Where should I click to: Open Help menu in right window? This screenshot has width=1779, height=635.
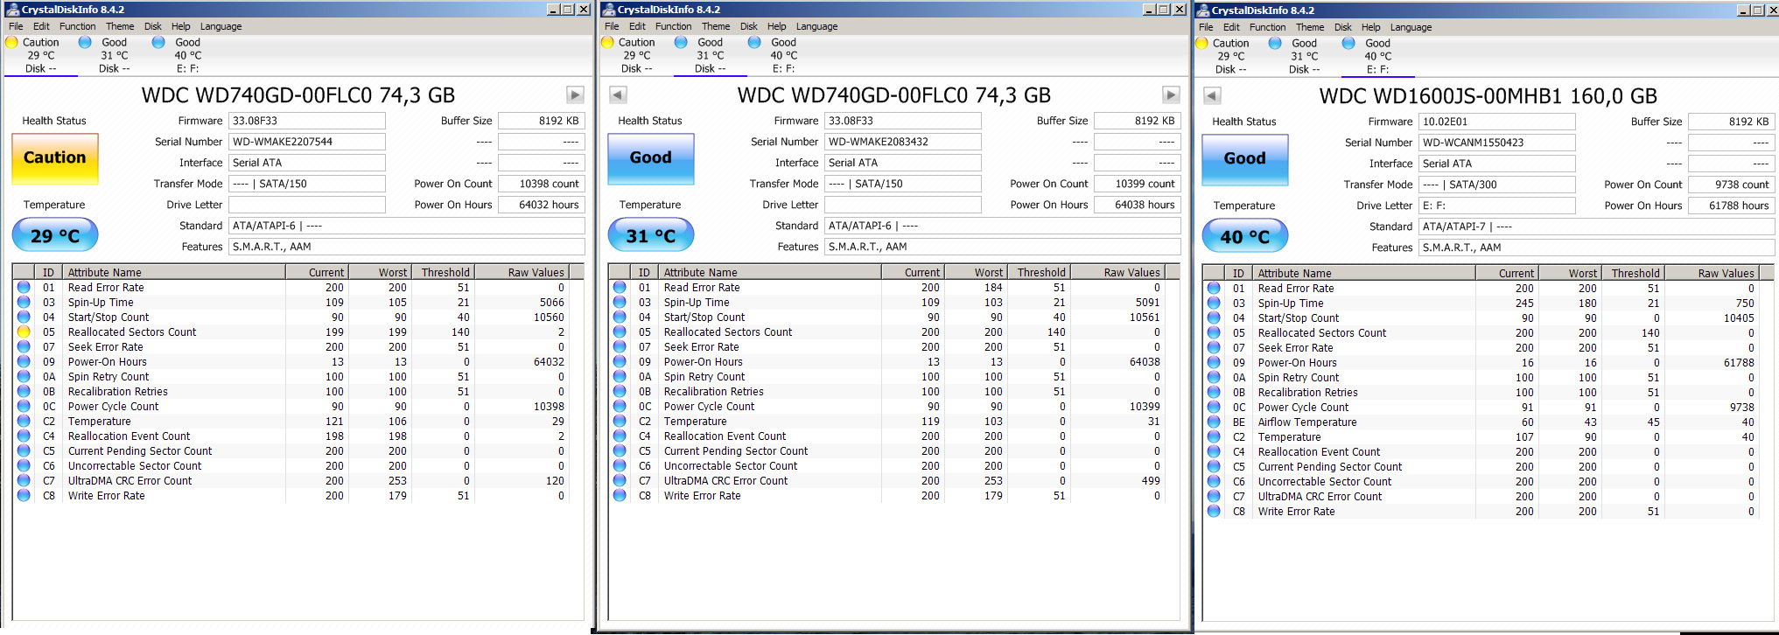tap(1371, 27)
